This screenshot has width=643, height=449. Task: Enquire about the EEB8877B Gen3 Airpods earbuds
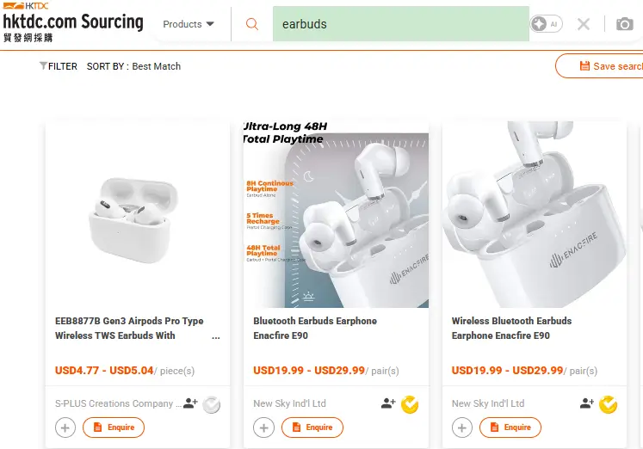click(114, 427)
